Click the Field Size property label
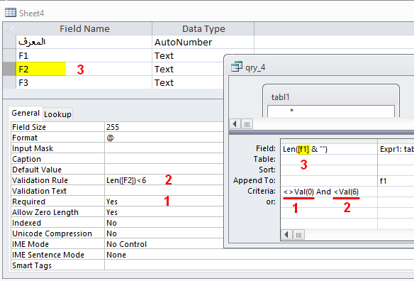The width and height of the screenshot is (414, 281). tap(29, 127)
